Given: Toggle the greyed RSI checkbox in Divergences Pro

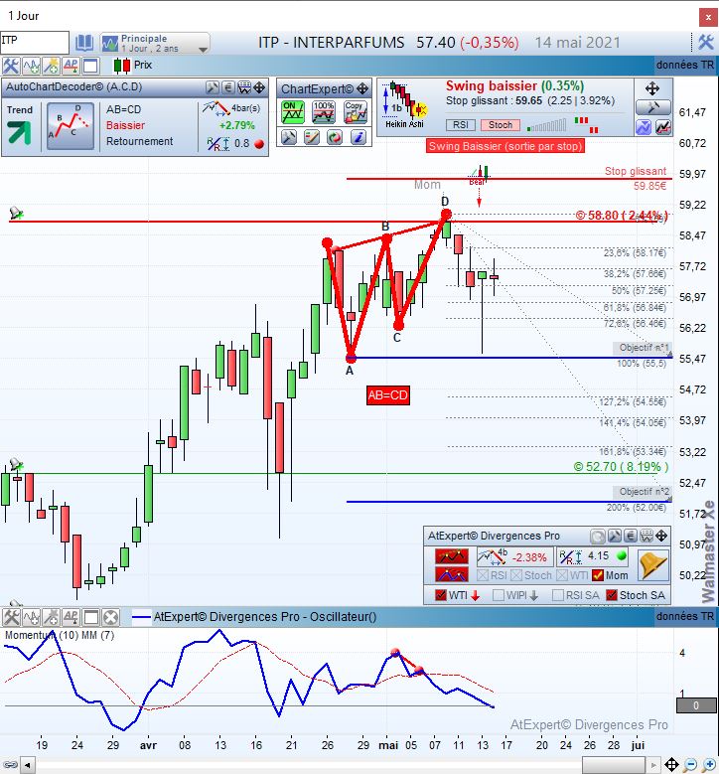Looking at the screenshot, I should [483, 575].
